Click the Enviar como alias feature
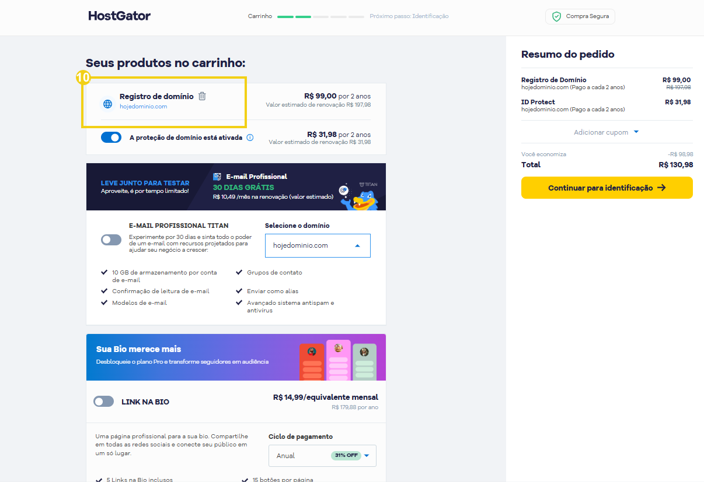Image resolution: width=704 pixels, height=482 pixels. pos(273,291)
